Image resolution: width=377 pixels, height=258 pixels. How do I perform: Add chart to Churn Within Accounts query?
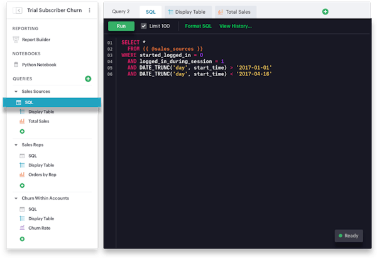coord(22,239)
